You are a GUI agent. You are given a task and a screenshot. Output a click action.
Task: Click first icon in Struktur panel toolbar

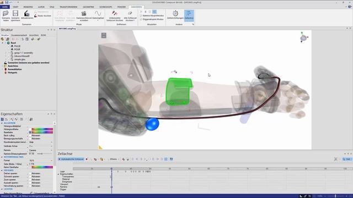[2, 39]
